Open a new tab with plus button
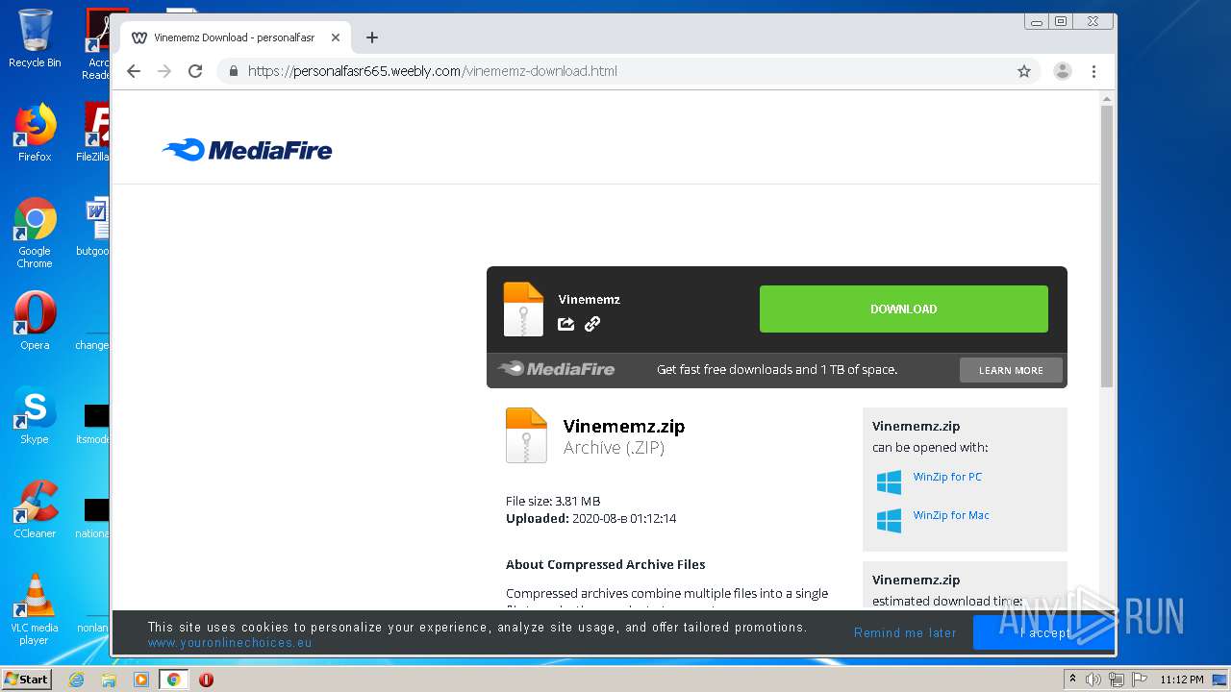The width and height of the screenshot is (1231, 692). (x=372, y=37)
